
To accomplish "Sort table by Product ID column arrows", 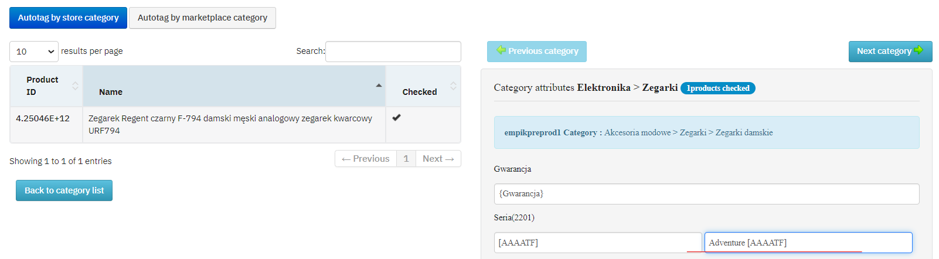I will click(x=75, y=86).
